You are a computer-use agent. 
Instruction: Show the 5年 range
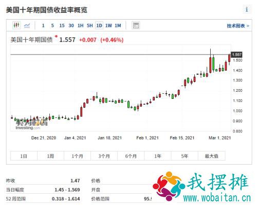click(185, 156)
